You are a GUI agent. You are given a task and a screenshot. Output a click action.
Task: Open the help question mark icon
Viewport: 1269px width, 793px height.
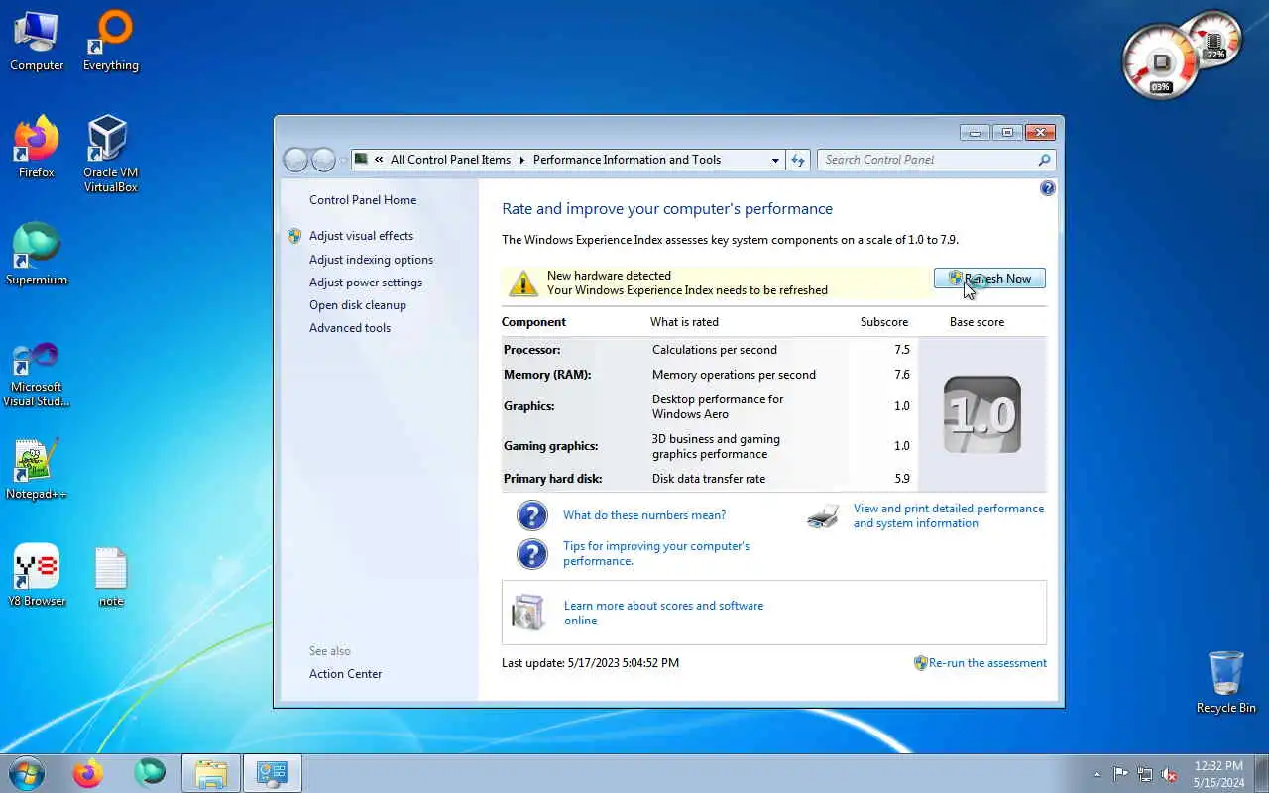[x=1048, y=188]
